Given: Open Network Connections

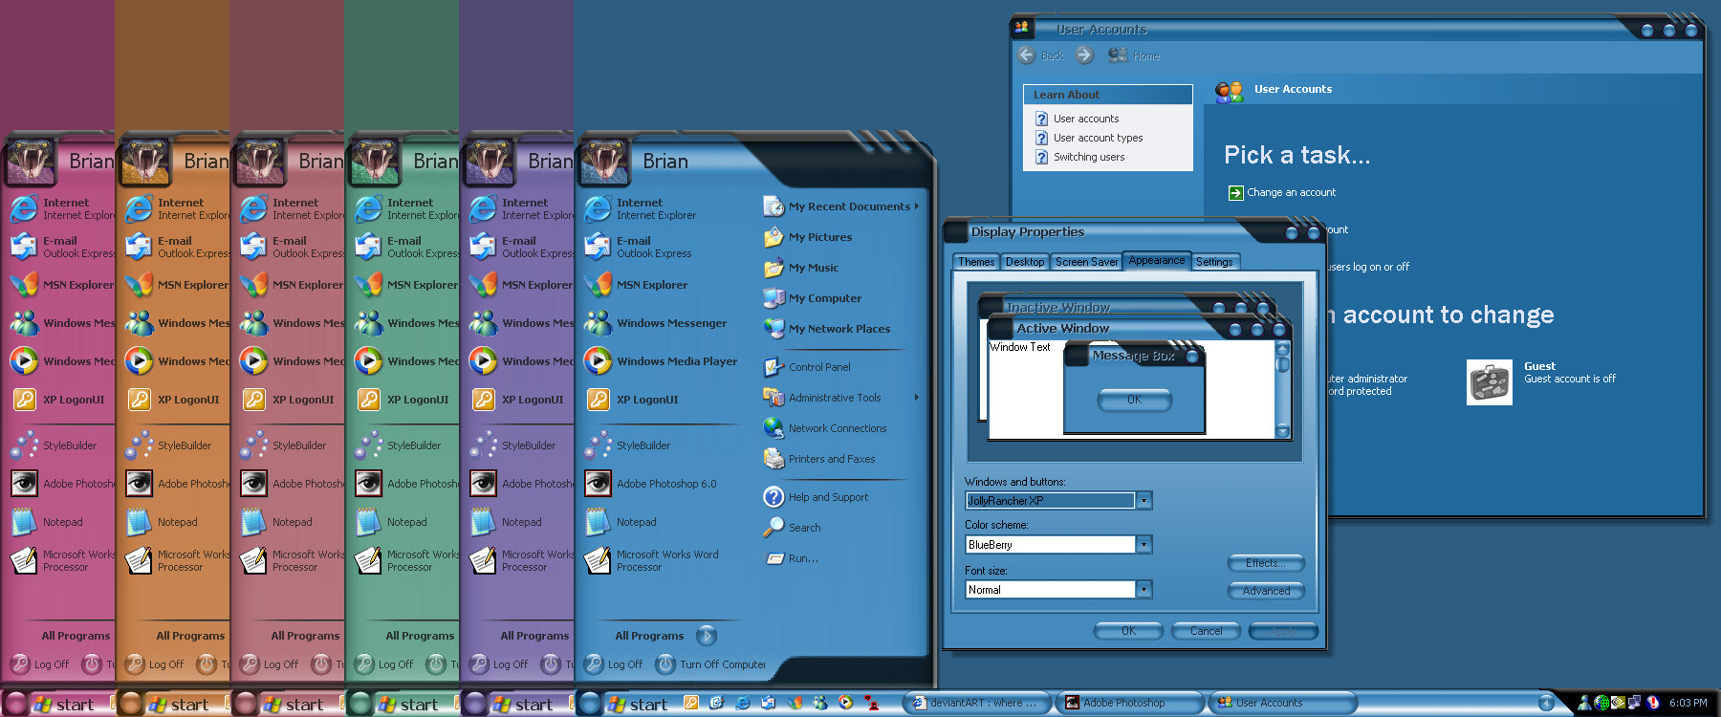Looking at the screenshot, I should point(826,428).
